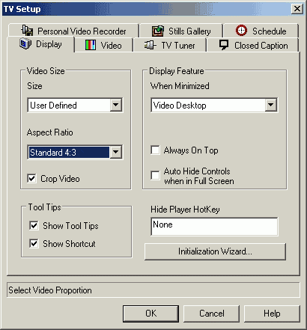Click the Stills Gallery picture icon
This screenshot has width=307, height=330.
[x=158, y=31]
